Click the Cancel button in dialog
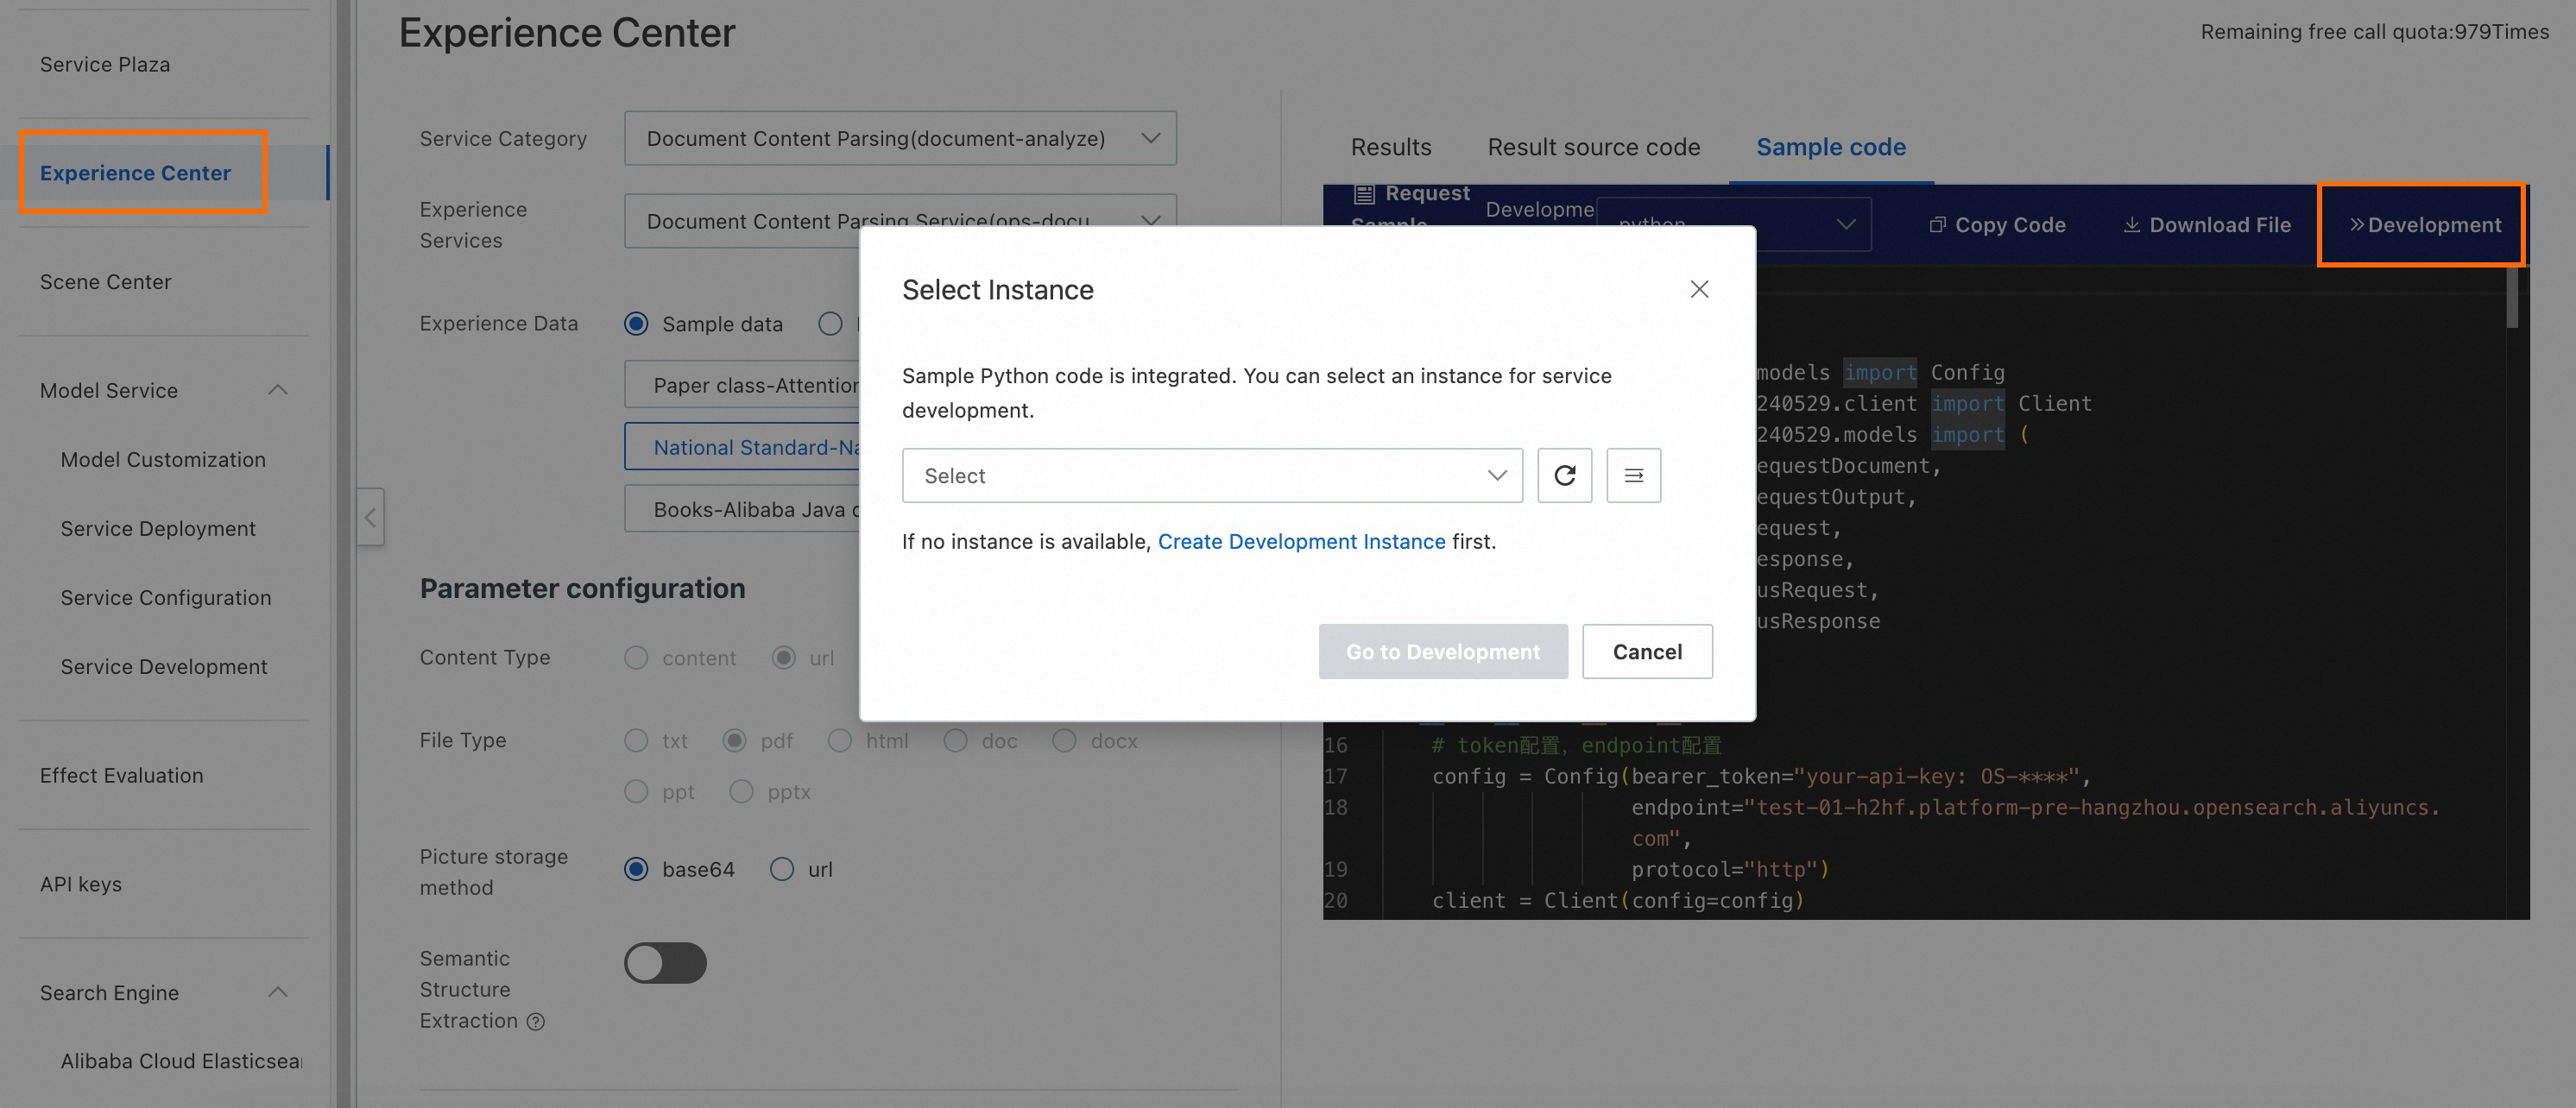 1647,652
